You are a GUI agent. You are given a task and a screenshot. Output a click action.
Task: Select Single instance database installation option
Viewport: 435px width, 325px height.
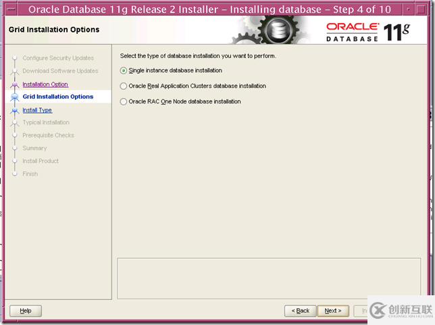(171, 70)
